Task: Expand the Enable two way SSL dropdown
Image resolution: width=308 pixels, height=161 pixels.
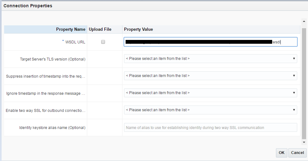Action: 210,110
